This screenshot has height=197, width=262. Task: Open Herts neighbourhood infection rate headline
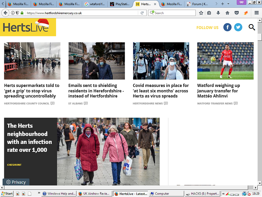click(x=29, y=138)
